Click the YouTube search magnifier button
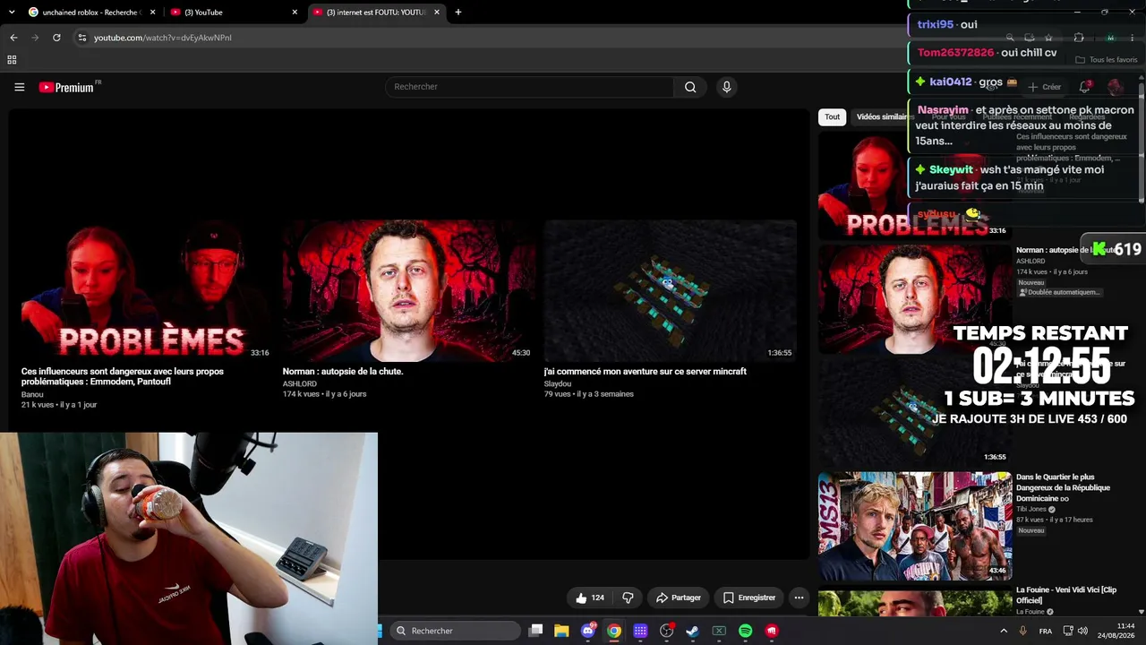 [x=690, y=87]
